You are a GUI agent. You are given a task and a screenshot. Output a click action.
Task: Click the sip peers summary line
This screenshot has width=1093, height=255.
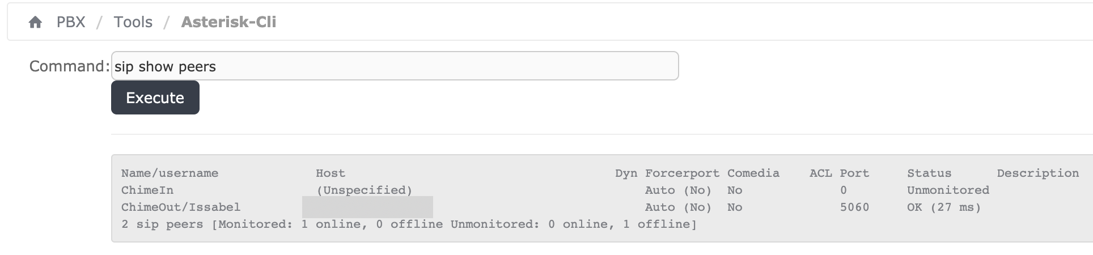(x=409, y=224)
